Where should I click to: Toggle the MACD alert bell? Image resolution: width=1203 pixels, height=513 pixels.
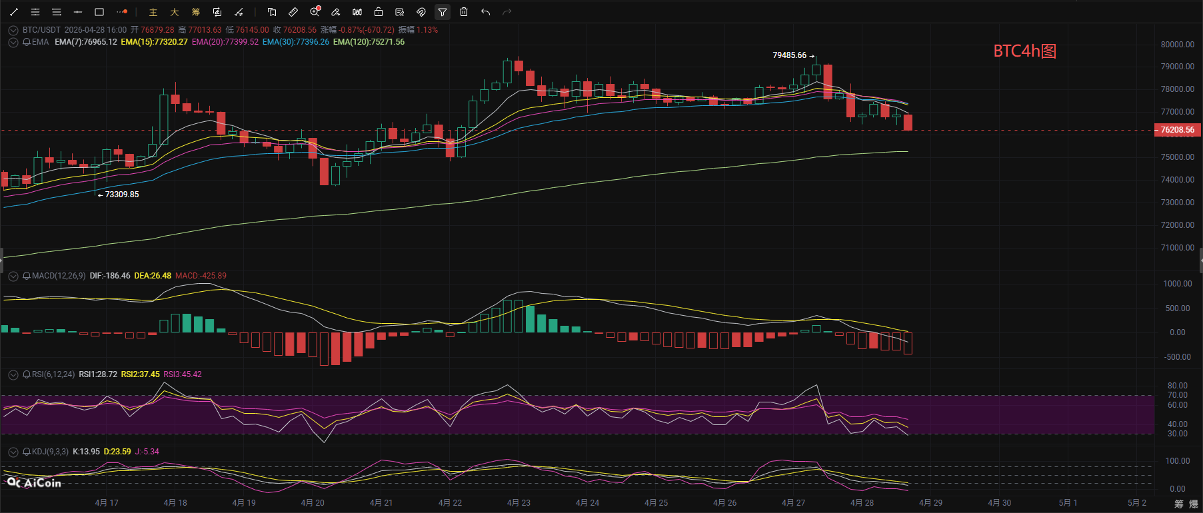coord(27,276)
